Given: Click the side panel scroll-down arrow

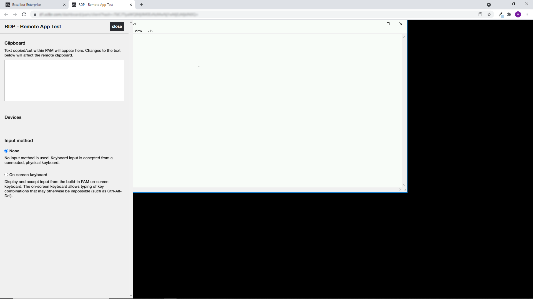Looking at the screenshot, I should (x=131, y=296).
